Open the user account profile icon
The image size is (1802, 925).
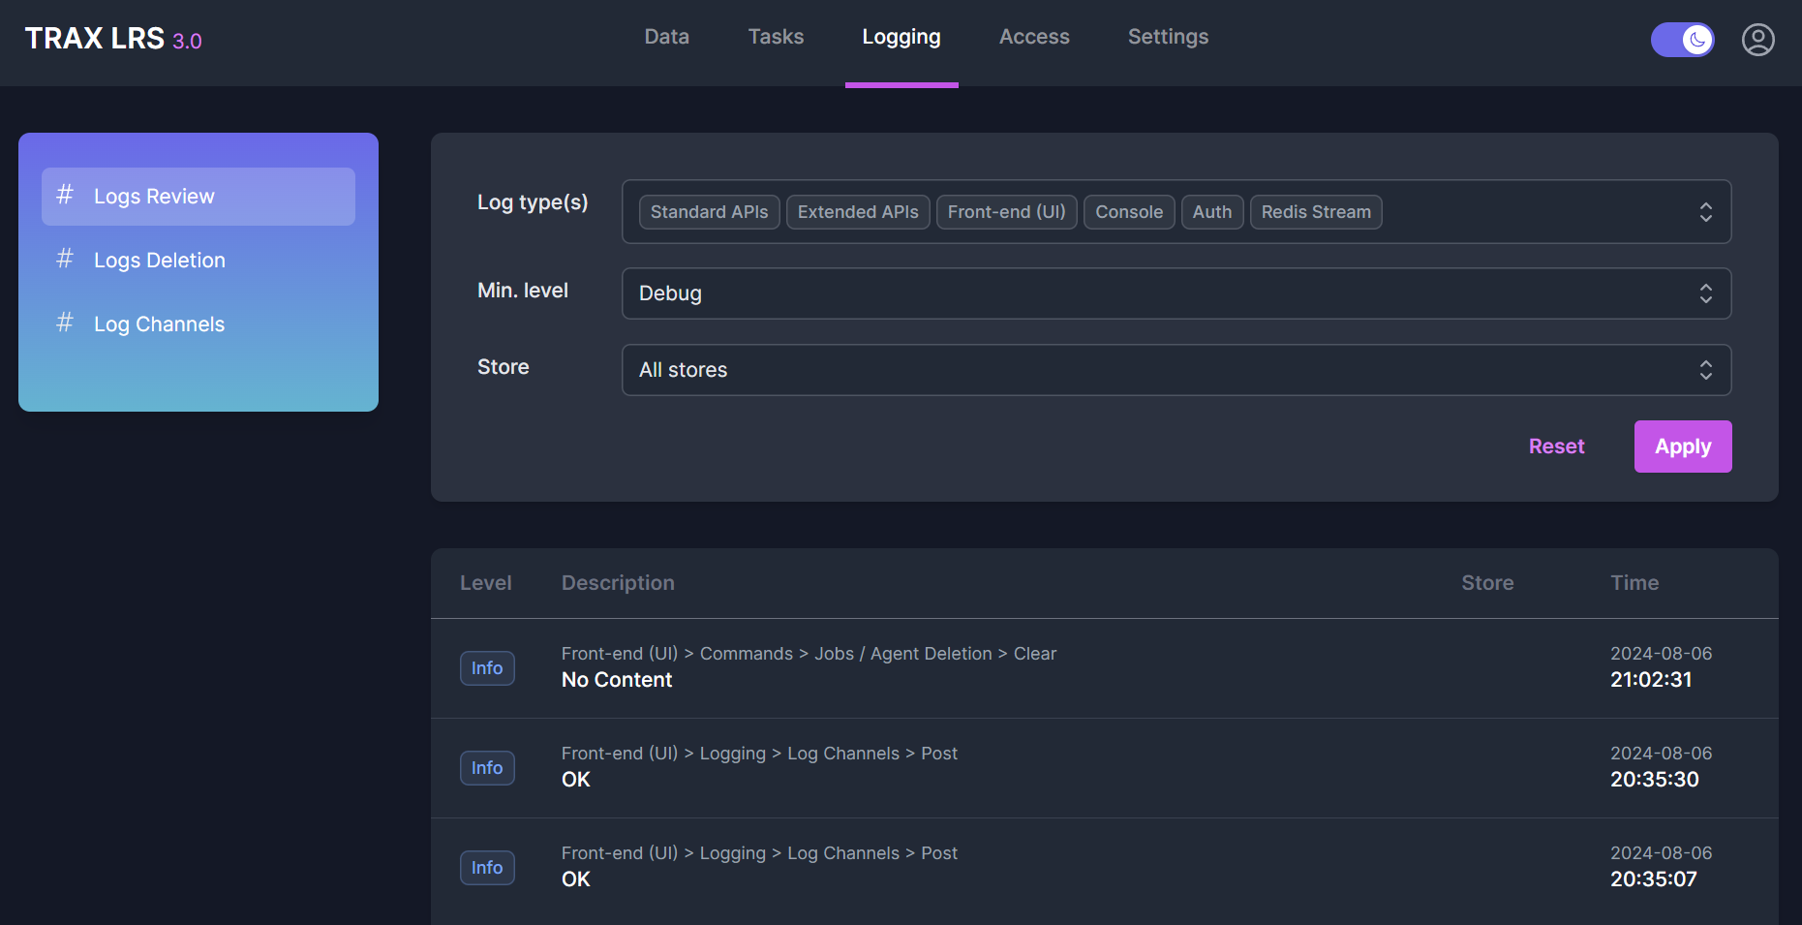tap(1757, 40)
